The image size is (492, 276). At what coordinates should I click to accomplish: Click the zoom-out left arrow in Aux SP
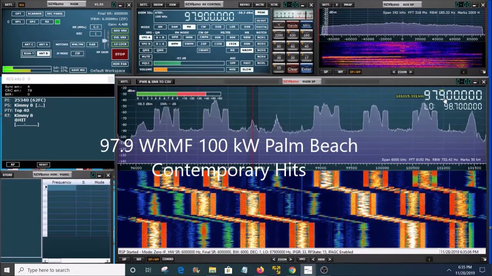pyautogui.click(x=394, y=72)
